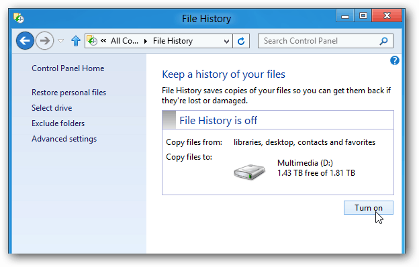Maximize the File History window
Viewport: 419px width, 267px height.
[x=363, y=15]
